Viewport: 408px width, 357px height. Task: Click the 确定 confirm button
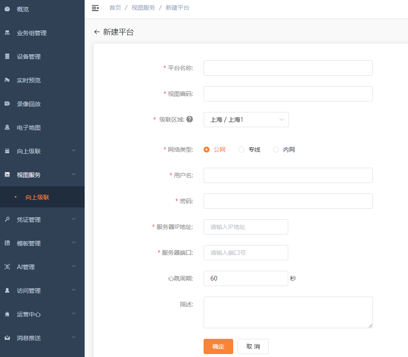click(218, 346)
